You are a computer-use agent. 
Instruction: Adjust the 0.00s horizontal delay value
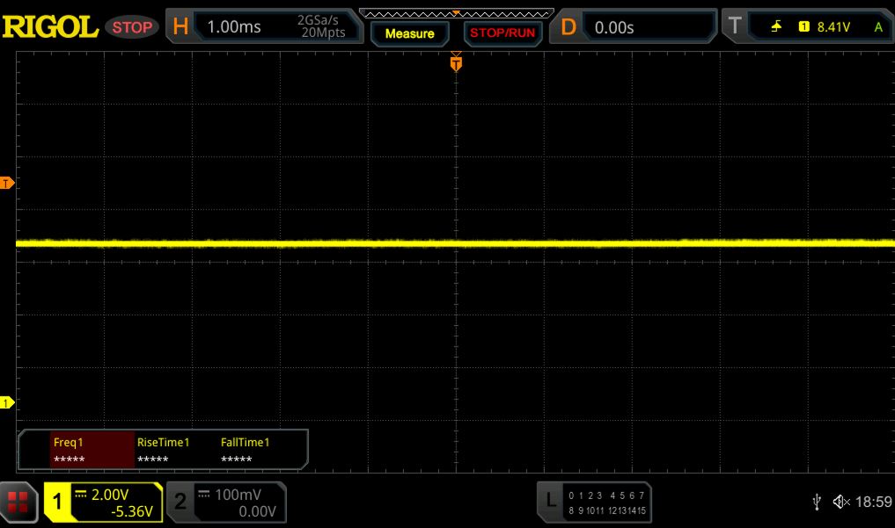[614, 27]
